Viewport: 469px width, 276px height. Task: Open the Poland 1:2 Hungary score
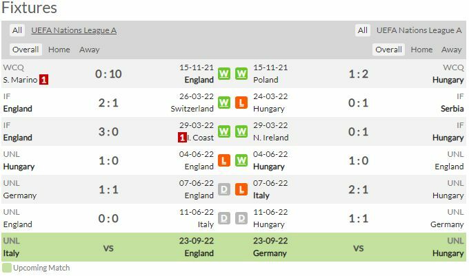[359, 74]
